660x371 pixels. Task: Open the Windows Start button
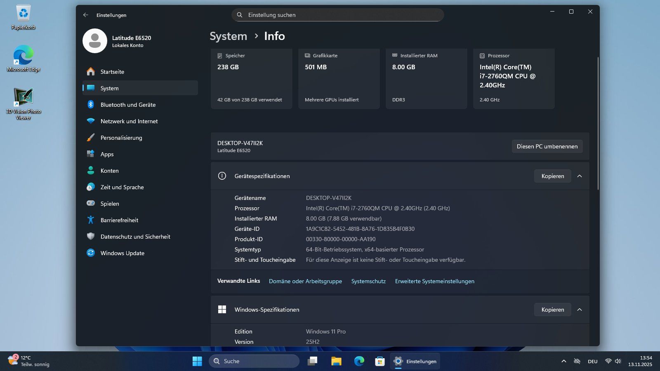click(197, 361)
